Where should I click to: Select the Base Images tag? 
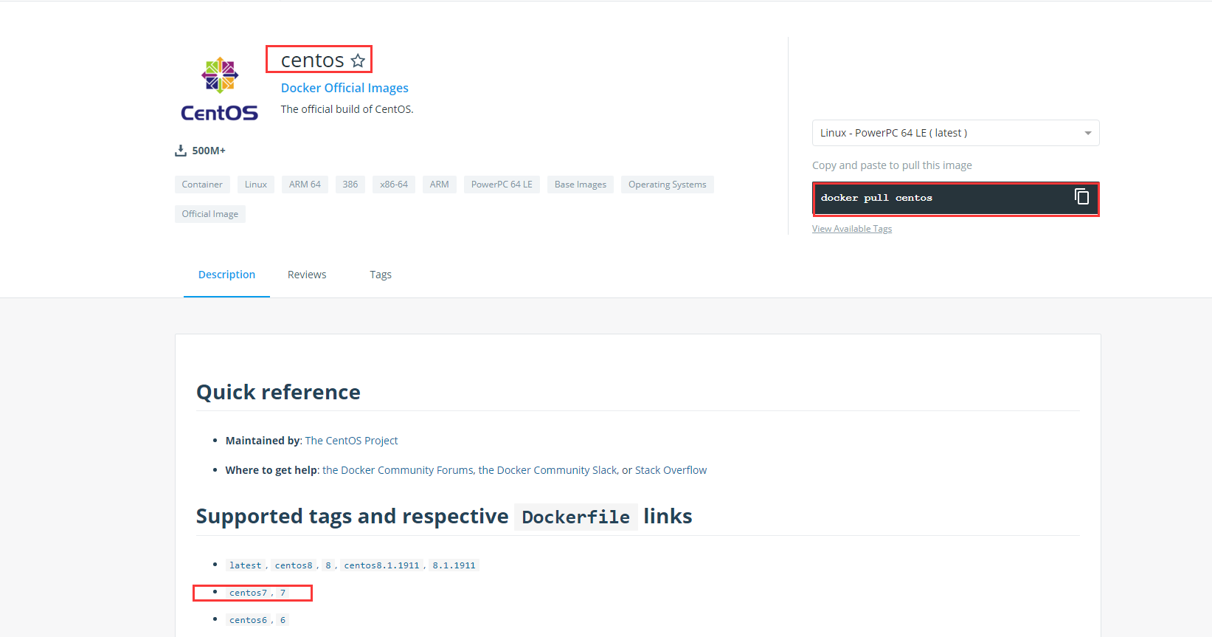point(581,185)
